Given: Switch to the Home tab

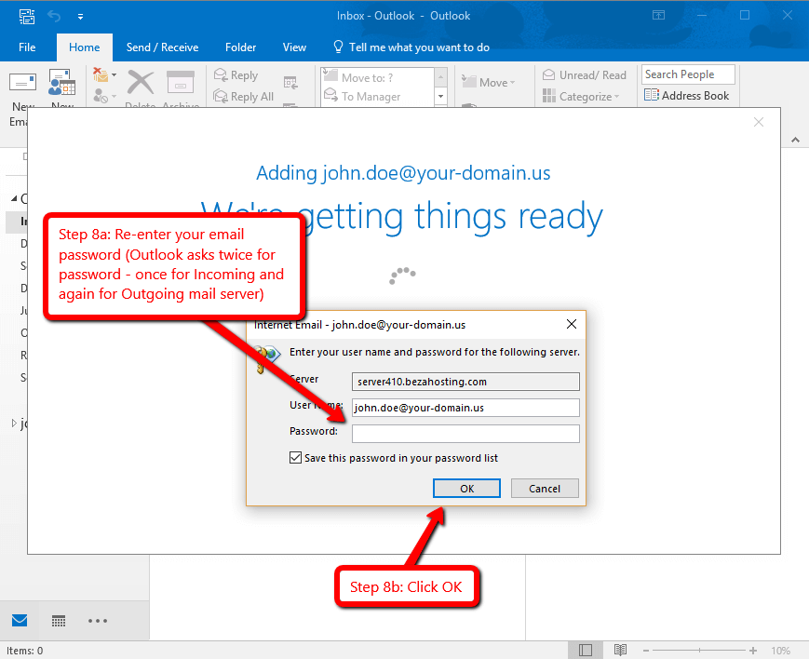Looking at the screenshot, I should pos(84,47).
